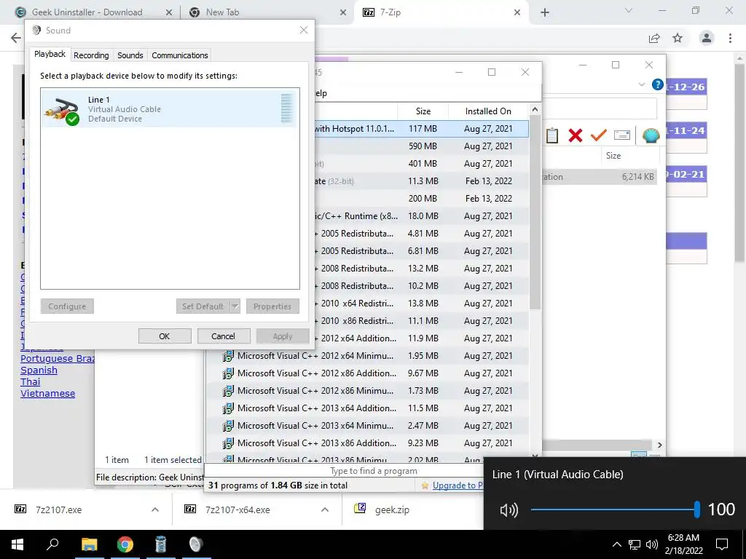Open the downloaded geek.zip file
Screen dimensions: 746x559
[x=392, y=510]
